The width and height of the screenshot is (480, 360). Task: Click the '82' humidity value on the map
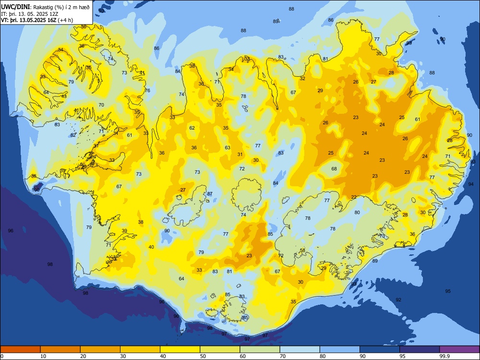tap(73, 135)
